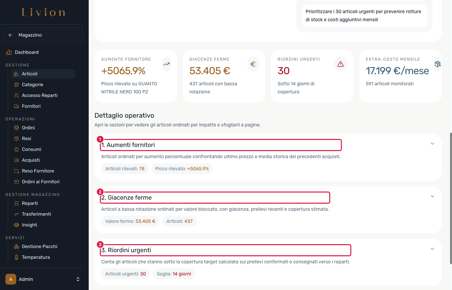
Task: Click the Accesso Reparti people icon
Action: tap(16, 95)
